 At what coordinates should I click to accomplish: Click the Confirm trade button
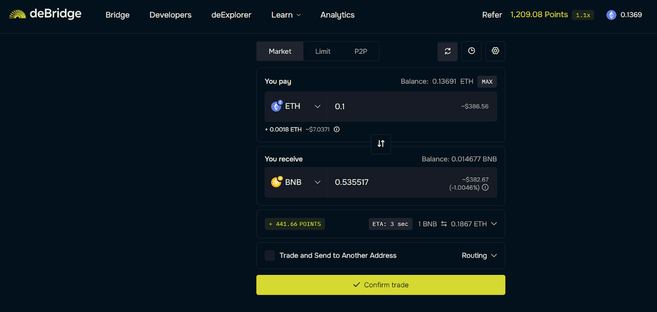click(381, 285)
